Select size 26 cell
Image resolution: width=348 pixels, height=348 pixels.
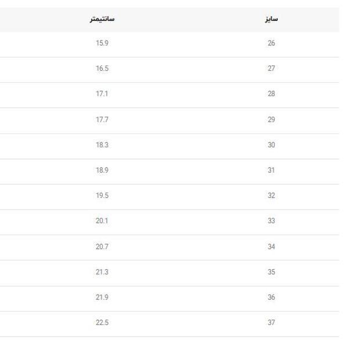(271, 43)
